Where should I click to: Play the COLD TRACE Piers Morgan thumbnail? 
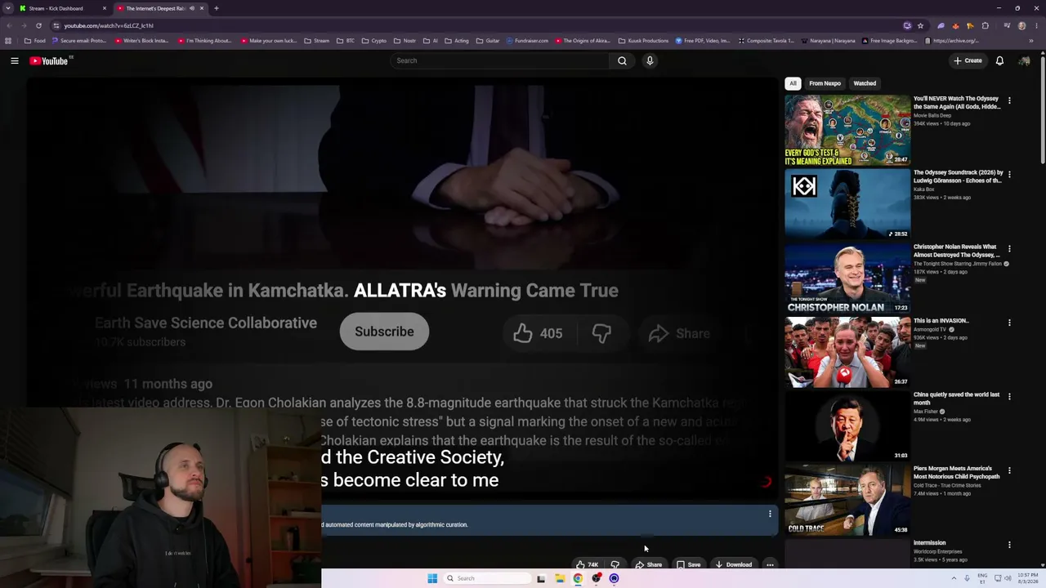[847, 501]
